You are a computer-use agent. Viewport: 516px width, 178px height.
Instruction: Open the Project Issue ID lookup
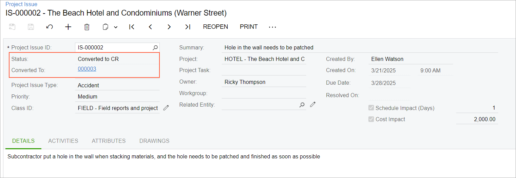tap(155, 48)
